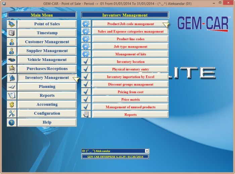
Task: Click the person icon beside Supplier Management
Action: tap(12, 51)
